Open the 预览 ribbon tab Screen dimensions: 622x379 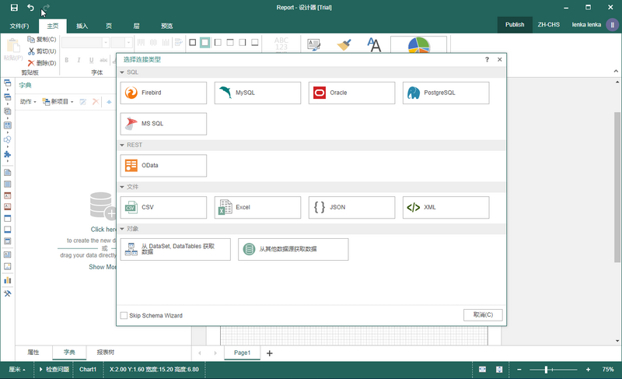click(166, 26)
